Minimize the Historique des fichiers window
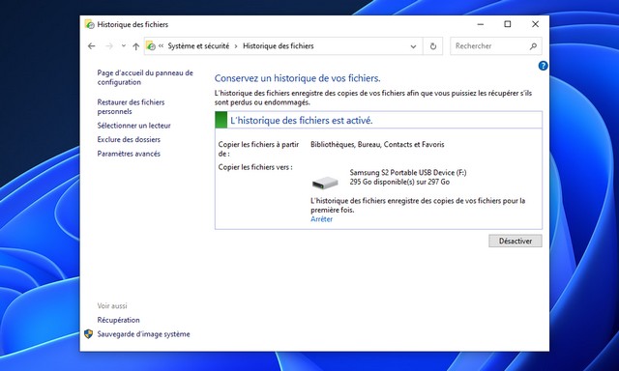 (x=481, y=24)
